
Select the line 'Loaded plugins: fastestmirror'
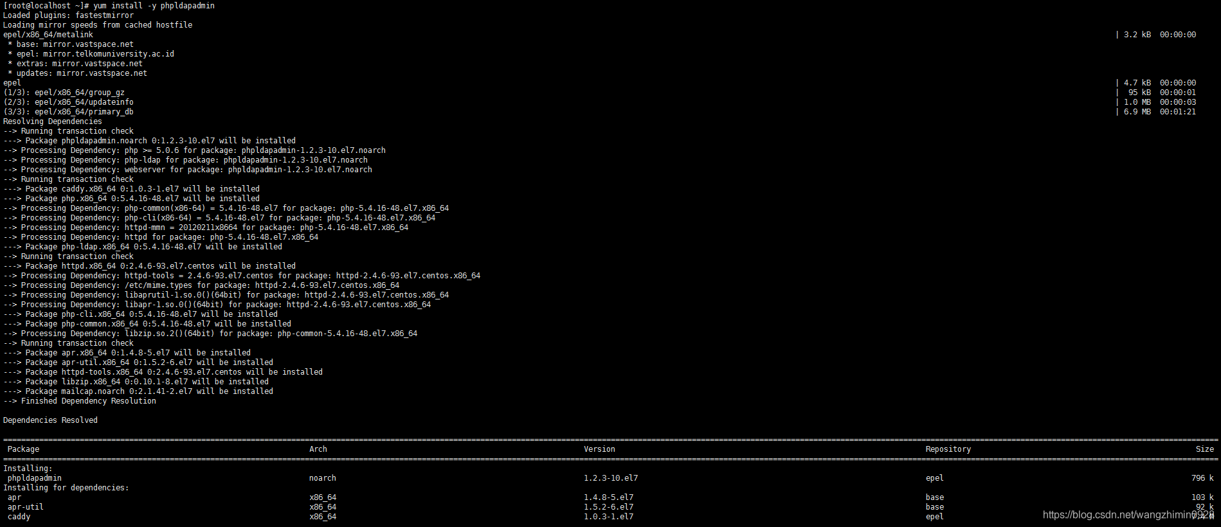click(69, 15)
